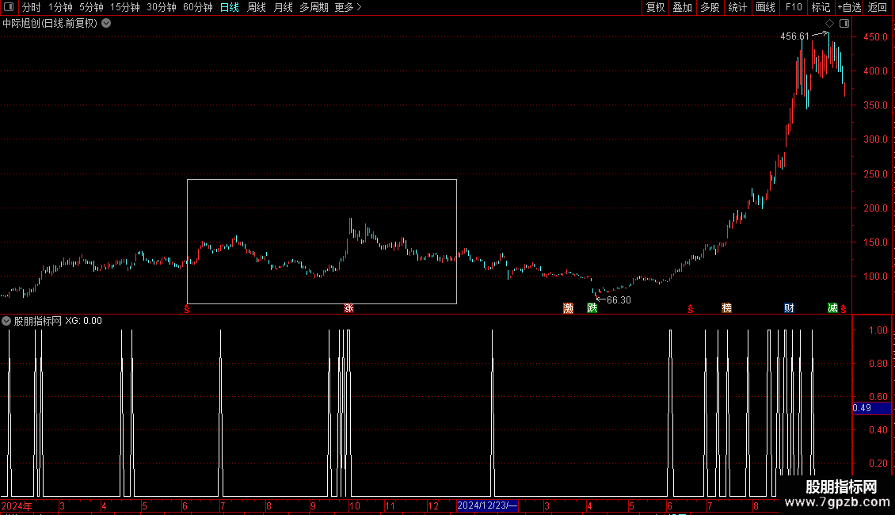The image size is (895, 515).
Task: Click the 标记 mark button
Action: (x=821, y=7)
